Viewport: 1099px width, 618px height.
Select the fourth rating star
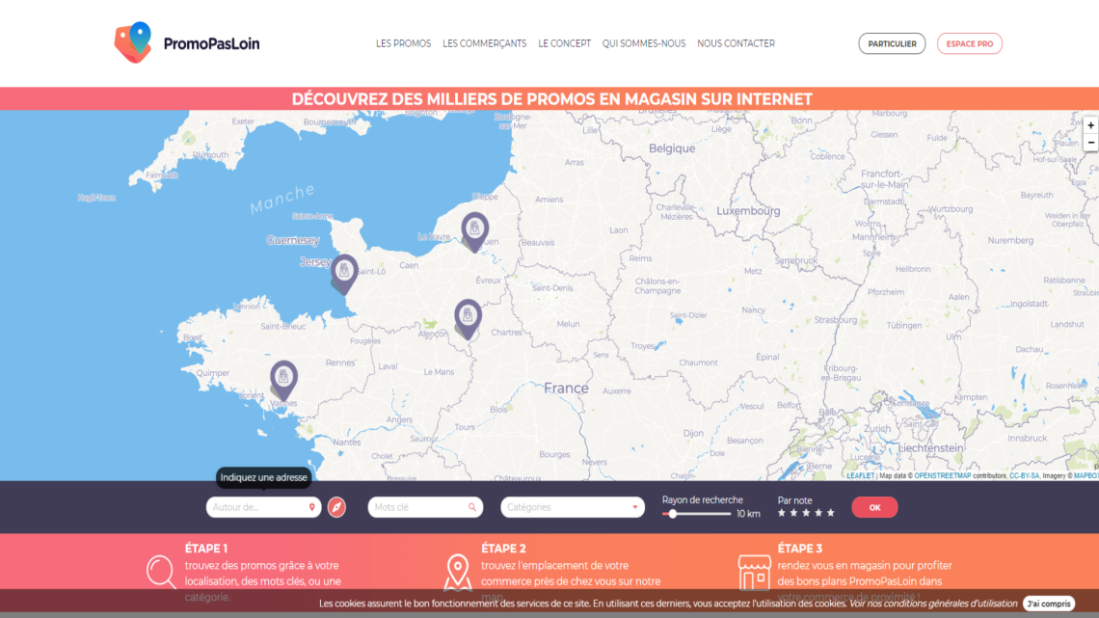[818, 513]
